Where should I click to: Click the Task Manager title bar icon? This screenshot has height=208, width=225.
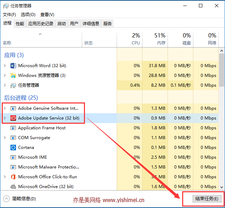coord(6,6)
